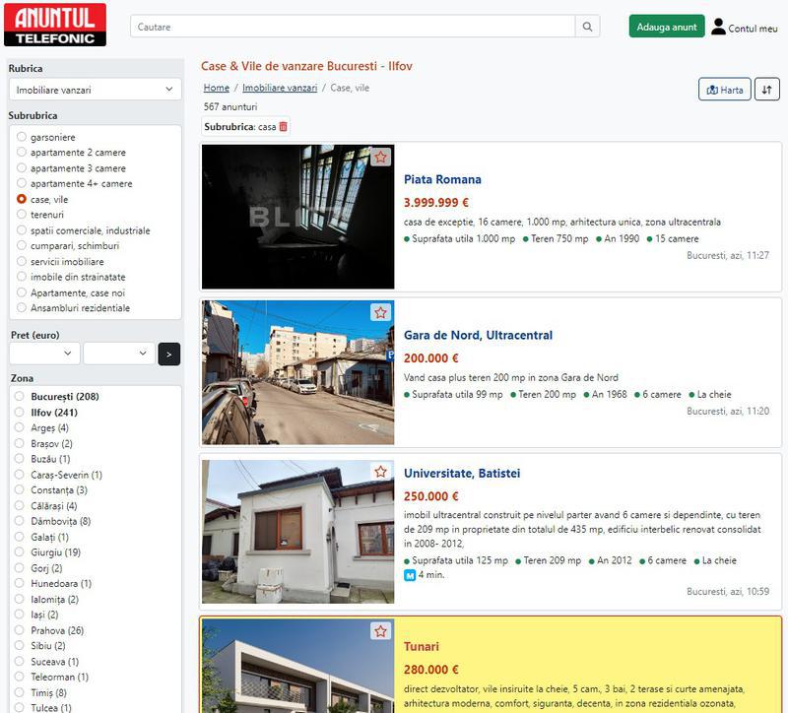Screen dimensions: 788x713
Task: Click the Adauga anunt button
Action: (667, 27)
